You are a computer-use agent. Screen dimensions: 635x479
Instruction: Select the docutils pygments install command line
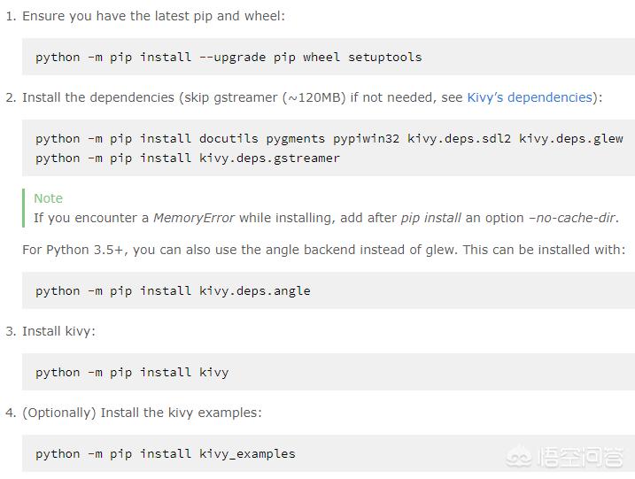(329, 138)
